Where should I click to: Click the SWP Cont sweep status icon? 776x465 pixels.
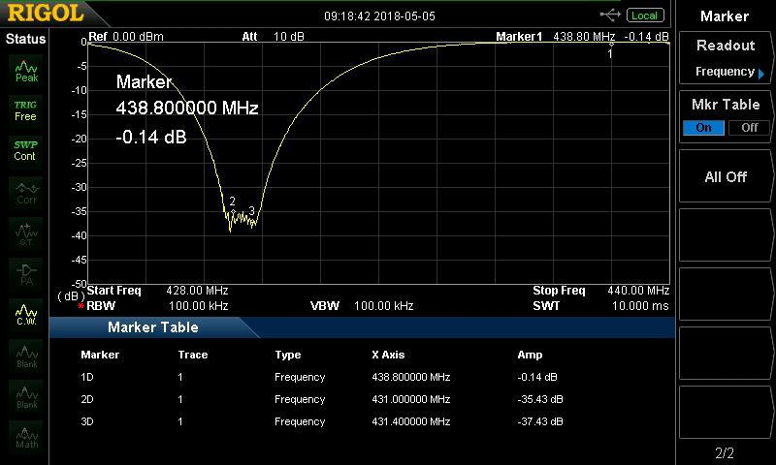(x=25, y=150)
